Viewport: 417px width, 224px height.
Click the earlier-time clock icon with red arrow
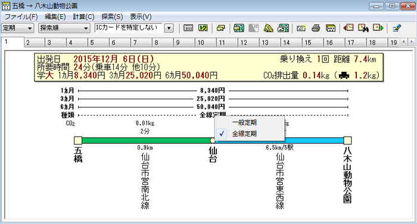[x=348, y=27]
